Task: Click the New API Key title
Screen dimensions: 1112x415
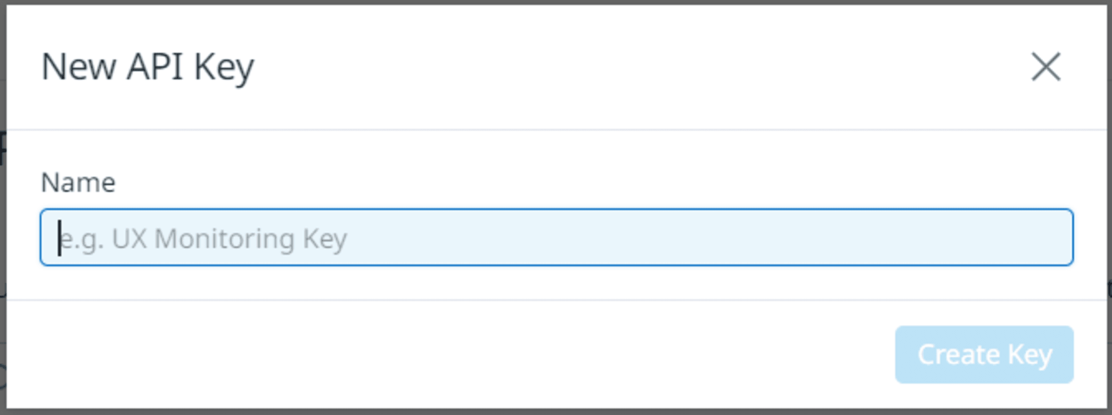Action: tap(148, 68)
